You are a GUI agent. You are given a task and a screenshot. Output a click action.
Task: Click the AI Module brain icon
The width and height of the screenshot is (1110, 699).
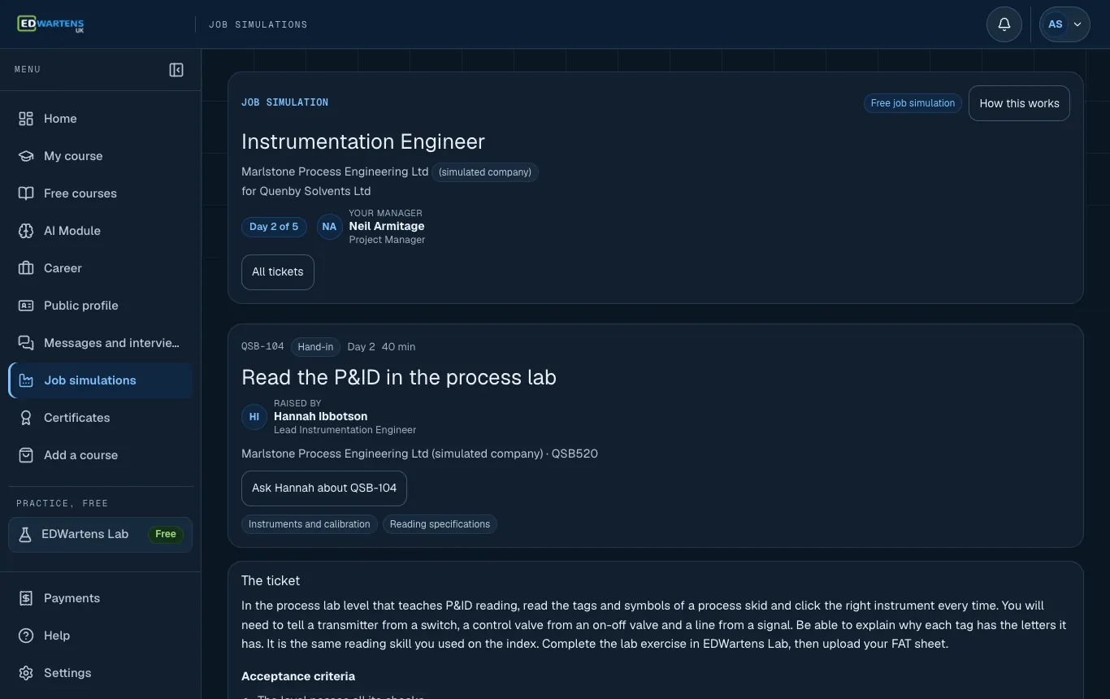pyautogui.click(x=26, y=231)
